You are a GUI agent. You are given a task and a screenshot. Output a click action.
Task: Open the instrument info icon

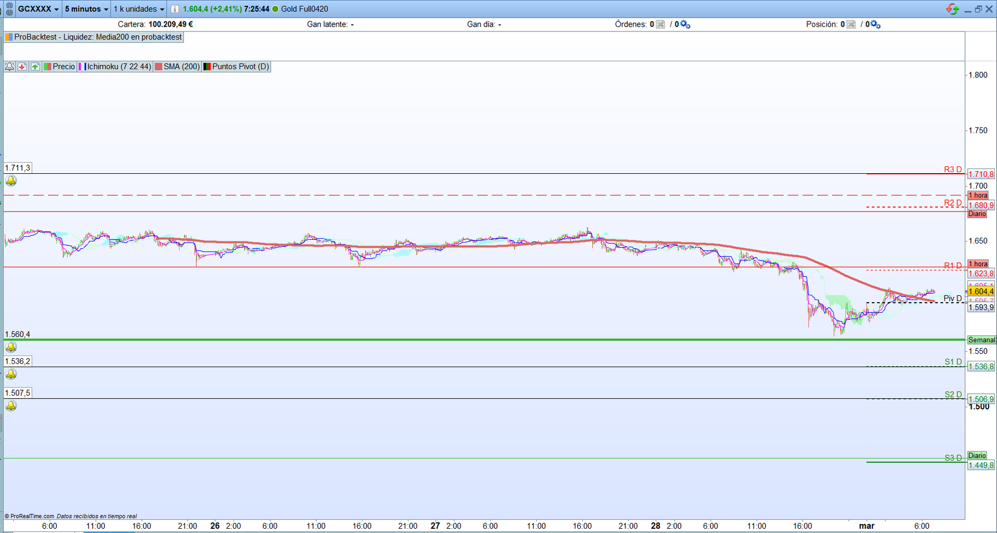(174, 9)
